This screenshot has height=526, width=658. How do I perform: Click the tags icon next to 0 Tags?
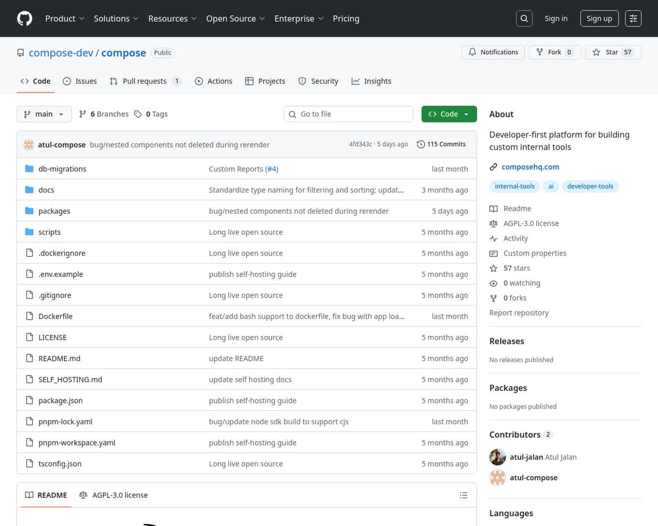[138, 114]
